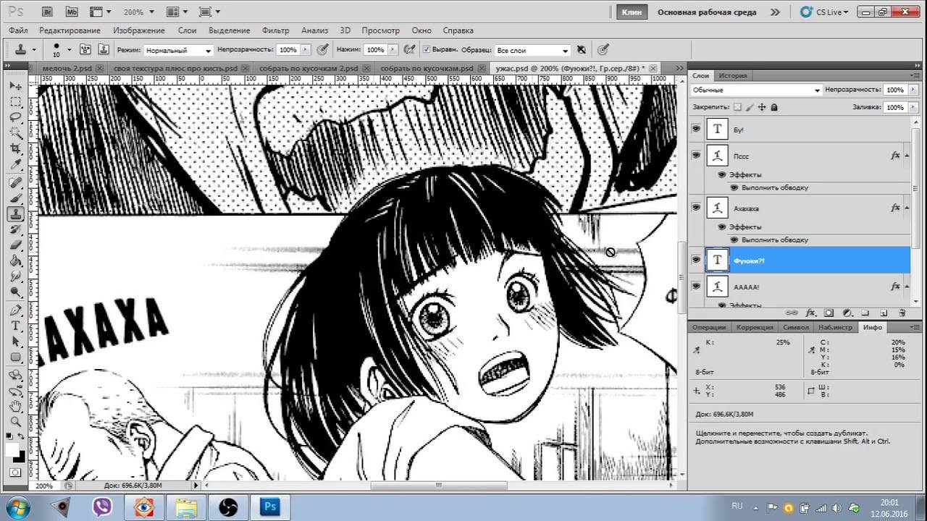The width and height of the screenshot is (927, 521).
Task: Toggle Эффекты visibility under Пссс layer
Action: [722, 174]
